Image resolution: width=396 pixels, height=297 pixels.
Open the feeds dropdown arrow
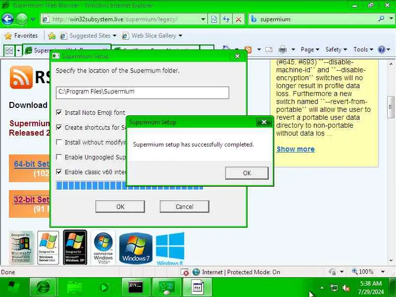[259, 50]
